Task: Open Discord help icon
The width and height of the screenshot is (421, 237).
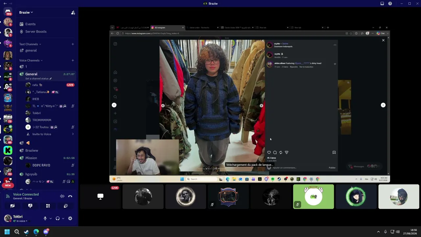Action: [390, 4]
